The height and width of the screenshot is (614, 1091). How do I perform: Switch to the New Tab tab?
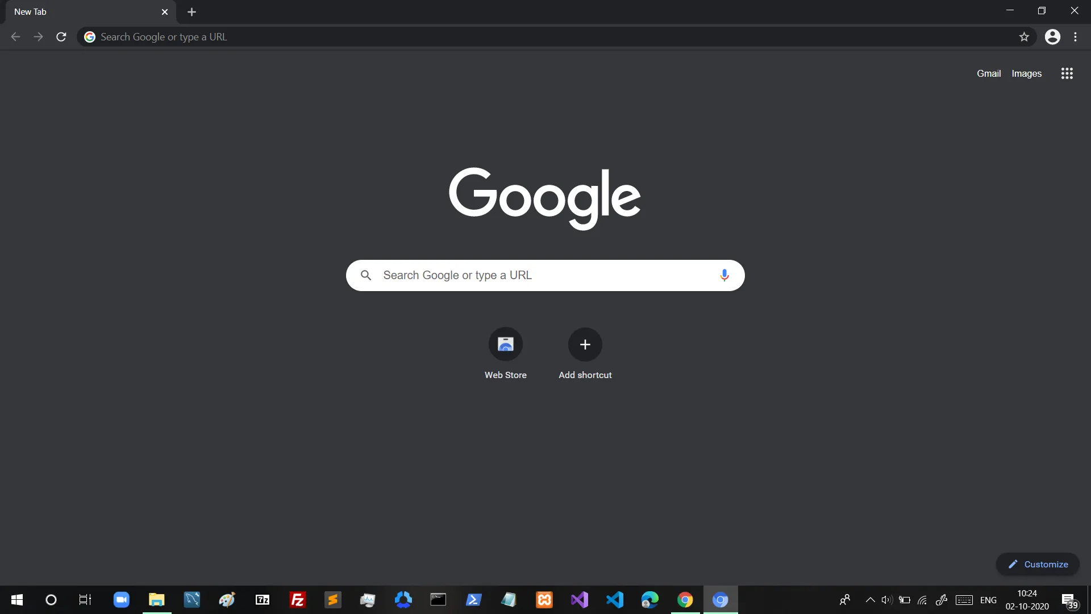pyautogui.click(x=80, y=11)
